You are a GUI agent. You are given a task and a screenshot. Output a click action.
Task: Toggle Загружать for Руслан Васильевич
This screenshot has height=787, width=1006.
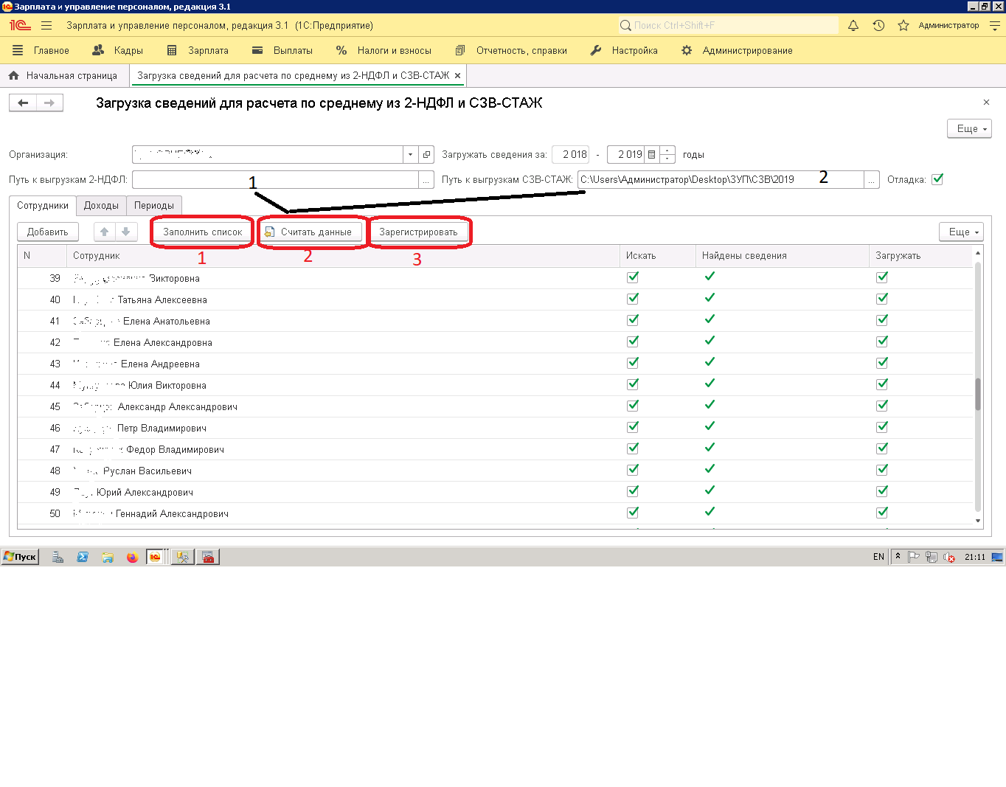coord(881,470)
